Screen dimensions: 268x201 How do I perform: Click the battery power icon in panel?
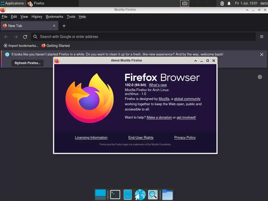coord(222,3)
